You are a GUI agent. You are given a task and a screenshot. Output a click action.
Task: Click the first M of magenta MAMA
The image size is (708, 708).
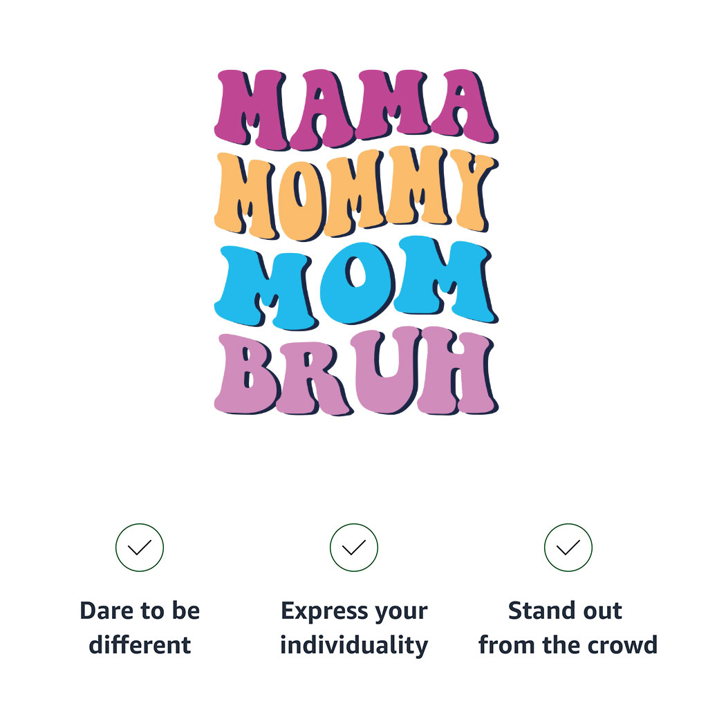[251, 109]
